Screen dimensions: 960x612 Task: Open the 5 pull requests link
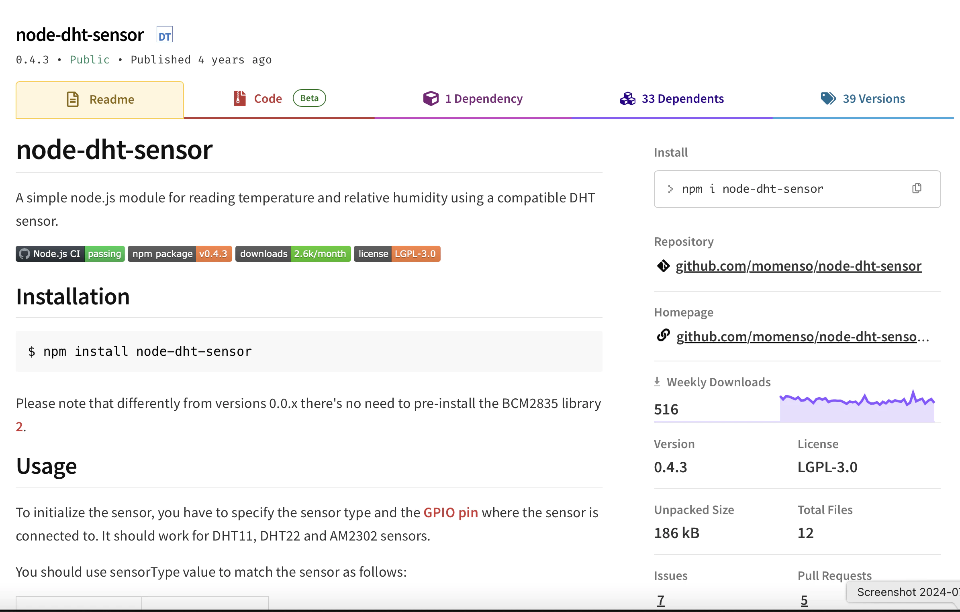click(804, 600)
